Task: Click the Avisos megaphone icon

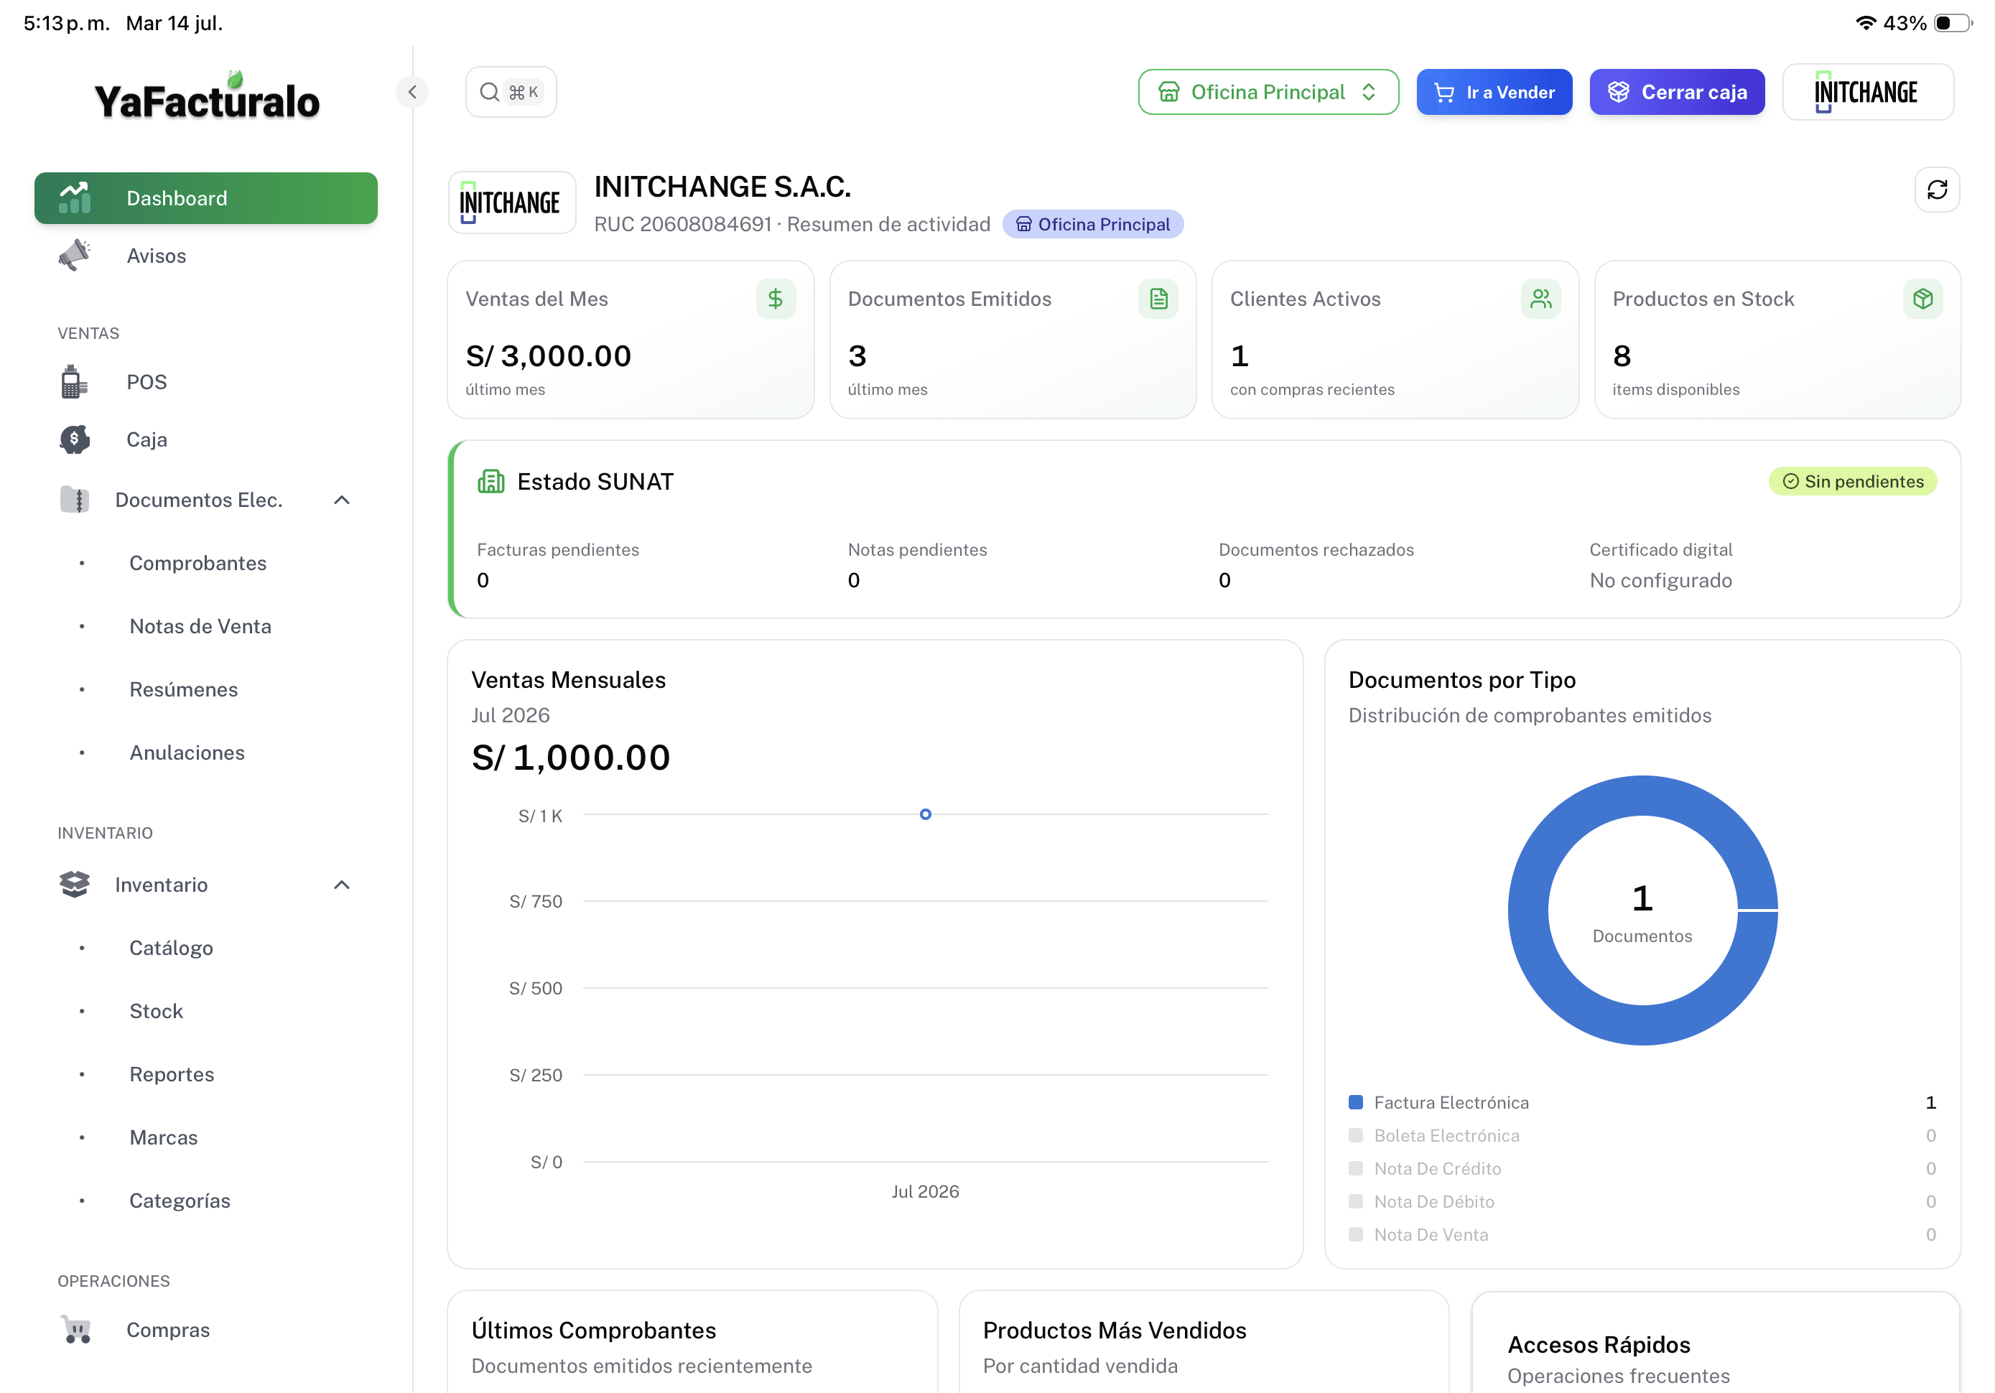Action: (x=75, y=256)
